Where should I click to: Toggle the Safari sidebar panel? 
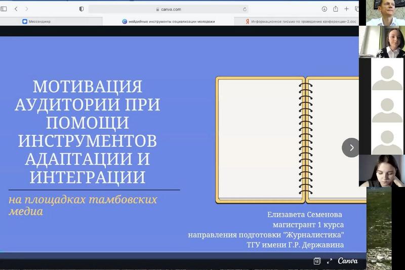coord(4,9)
